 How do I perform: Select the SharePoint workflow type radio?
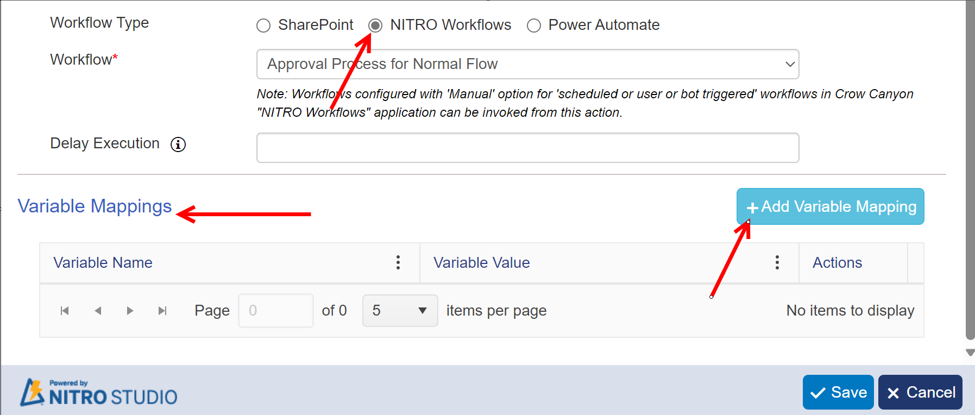(x=263, y=26)
